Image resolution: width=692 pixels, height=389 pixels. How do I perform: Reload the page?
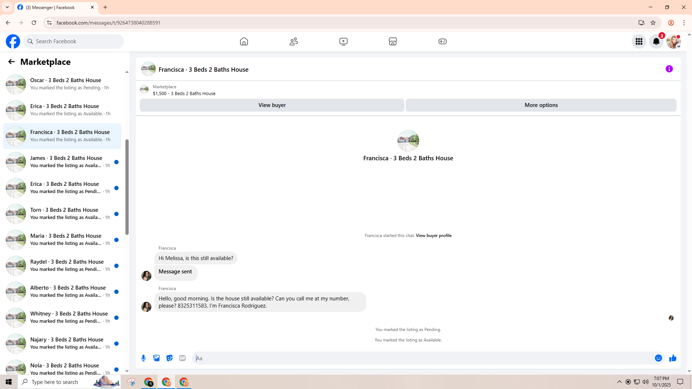34,23
